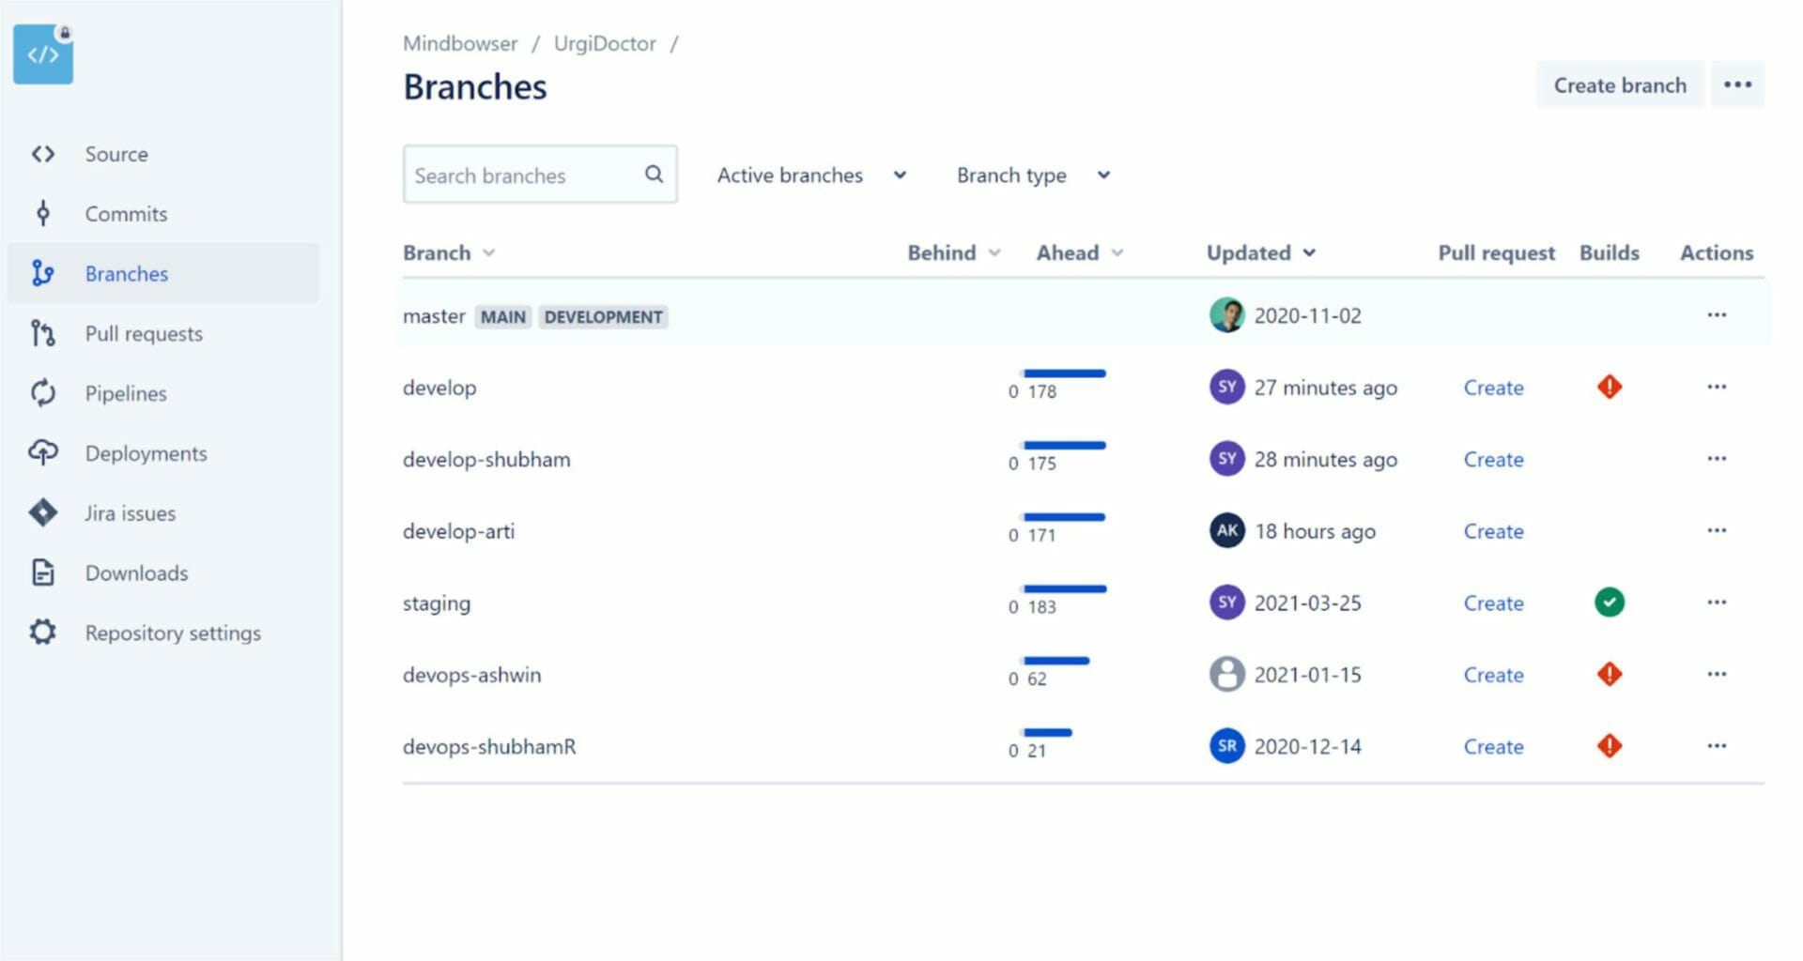Open the develop-arti branch name

point(458,531)
